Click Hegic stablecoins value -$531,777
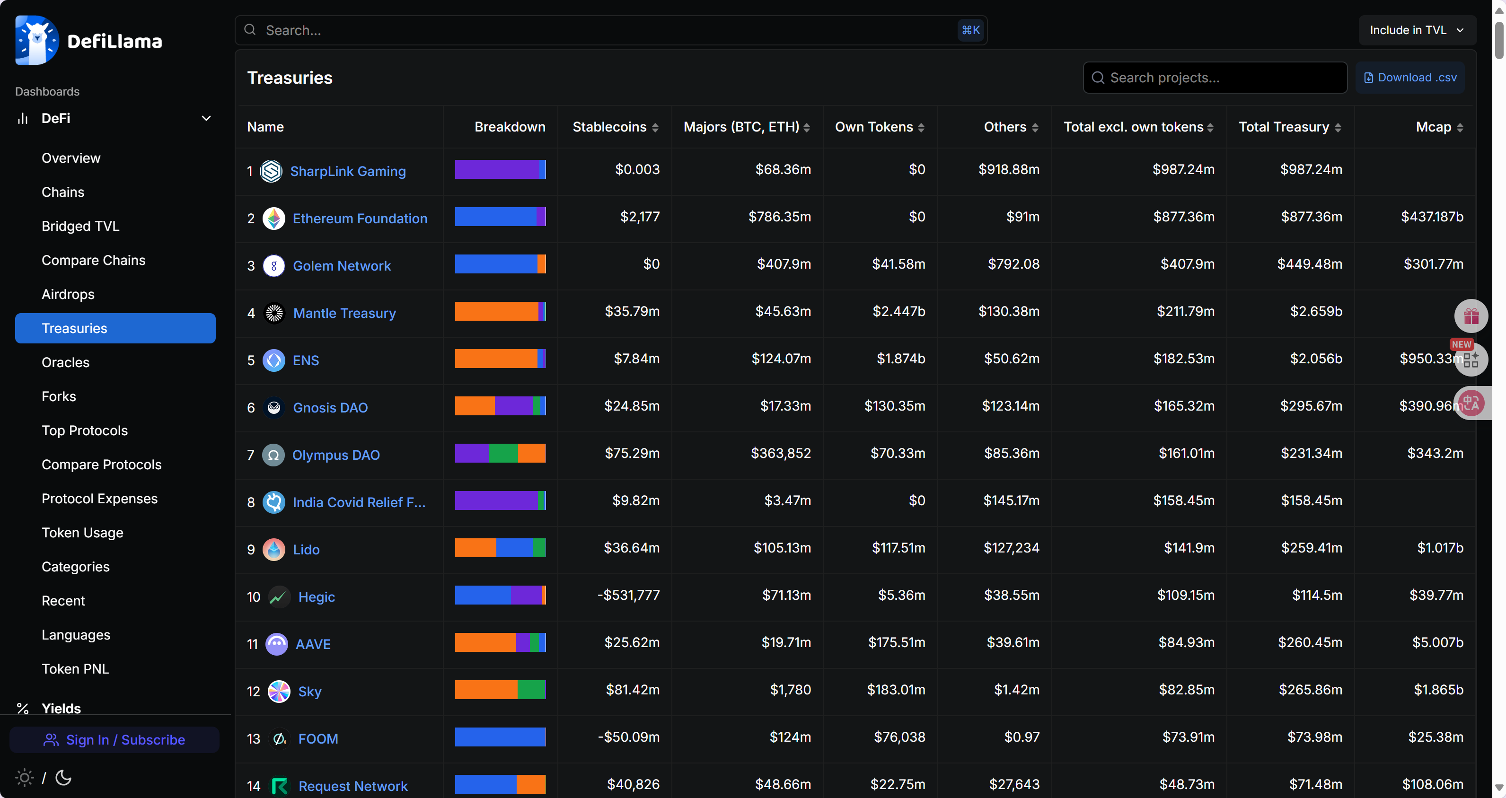Image resolution: width=1506 pixels, height=798 pixels. click(x=628, y=595)
